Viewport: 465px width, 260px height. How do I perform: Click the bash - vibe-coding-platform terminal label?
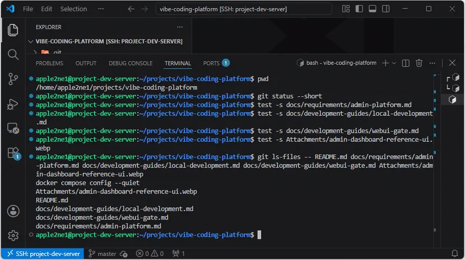click(337, 63)
